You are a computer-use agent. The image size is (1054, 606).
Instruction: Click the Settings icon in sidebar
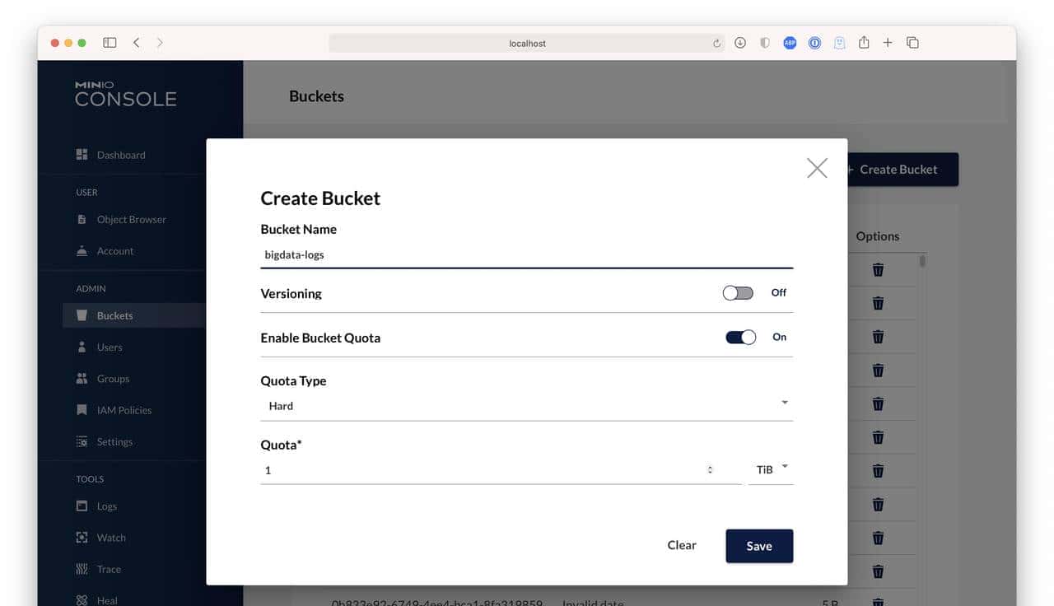click(x=82, y=442)
